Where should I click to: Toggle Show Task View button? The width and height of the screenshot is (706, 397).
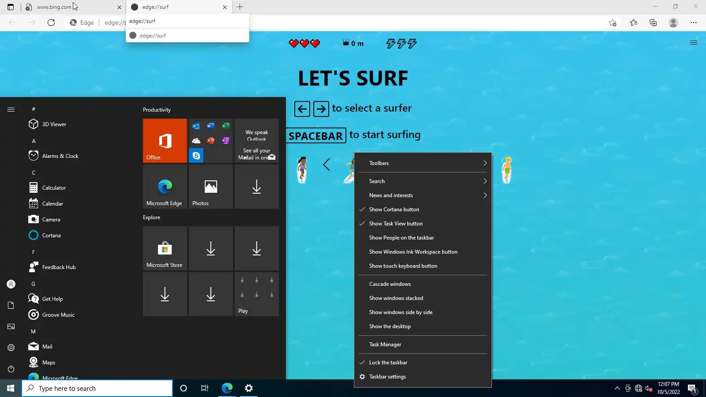pos(423,224)
